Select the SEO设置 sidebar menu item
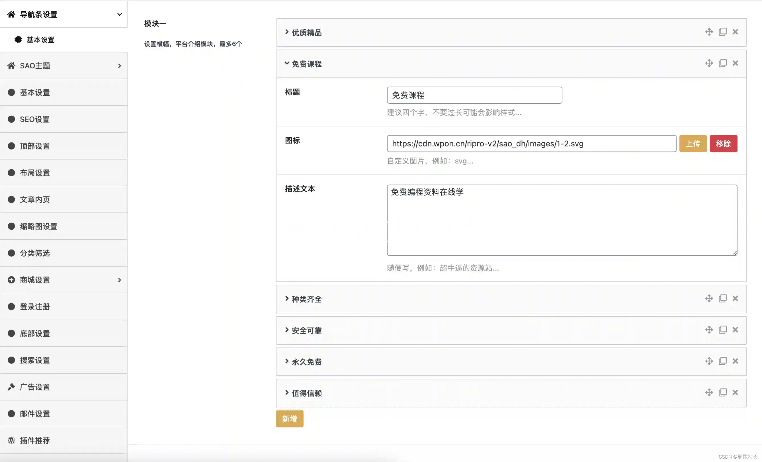 click(x=34, y=119)
